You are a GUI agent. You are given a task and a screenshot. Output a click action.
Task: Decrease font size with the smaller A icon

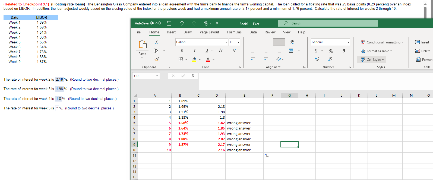tap(234, 51)
